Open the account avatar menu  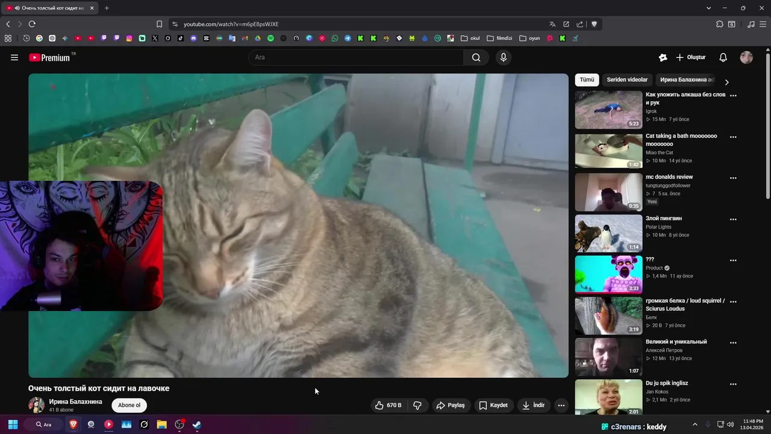(746, 57)
